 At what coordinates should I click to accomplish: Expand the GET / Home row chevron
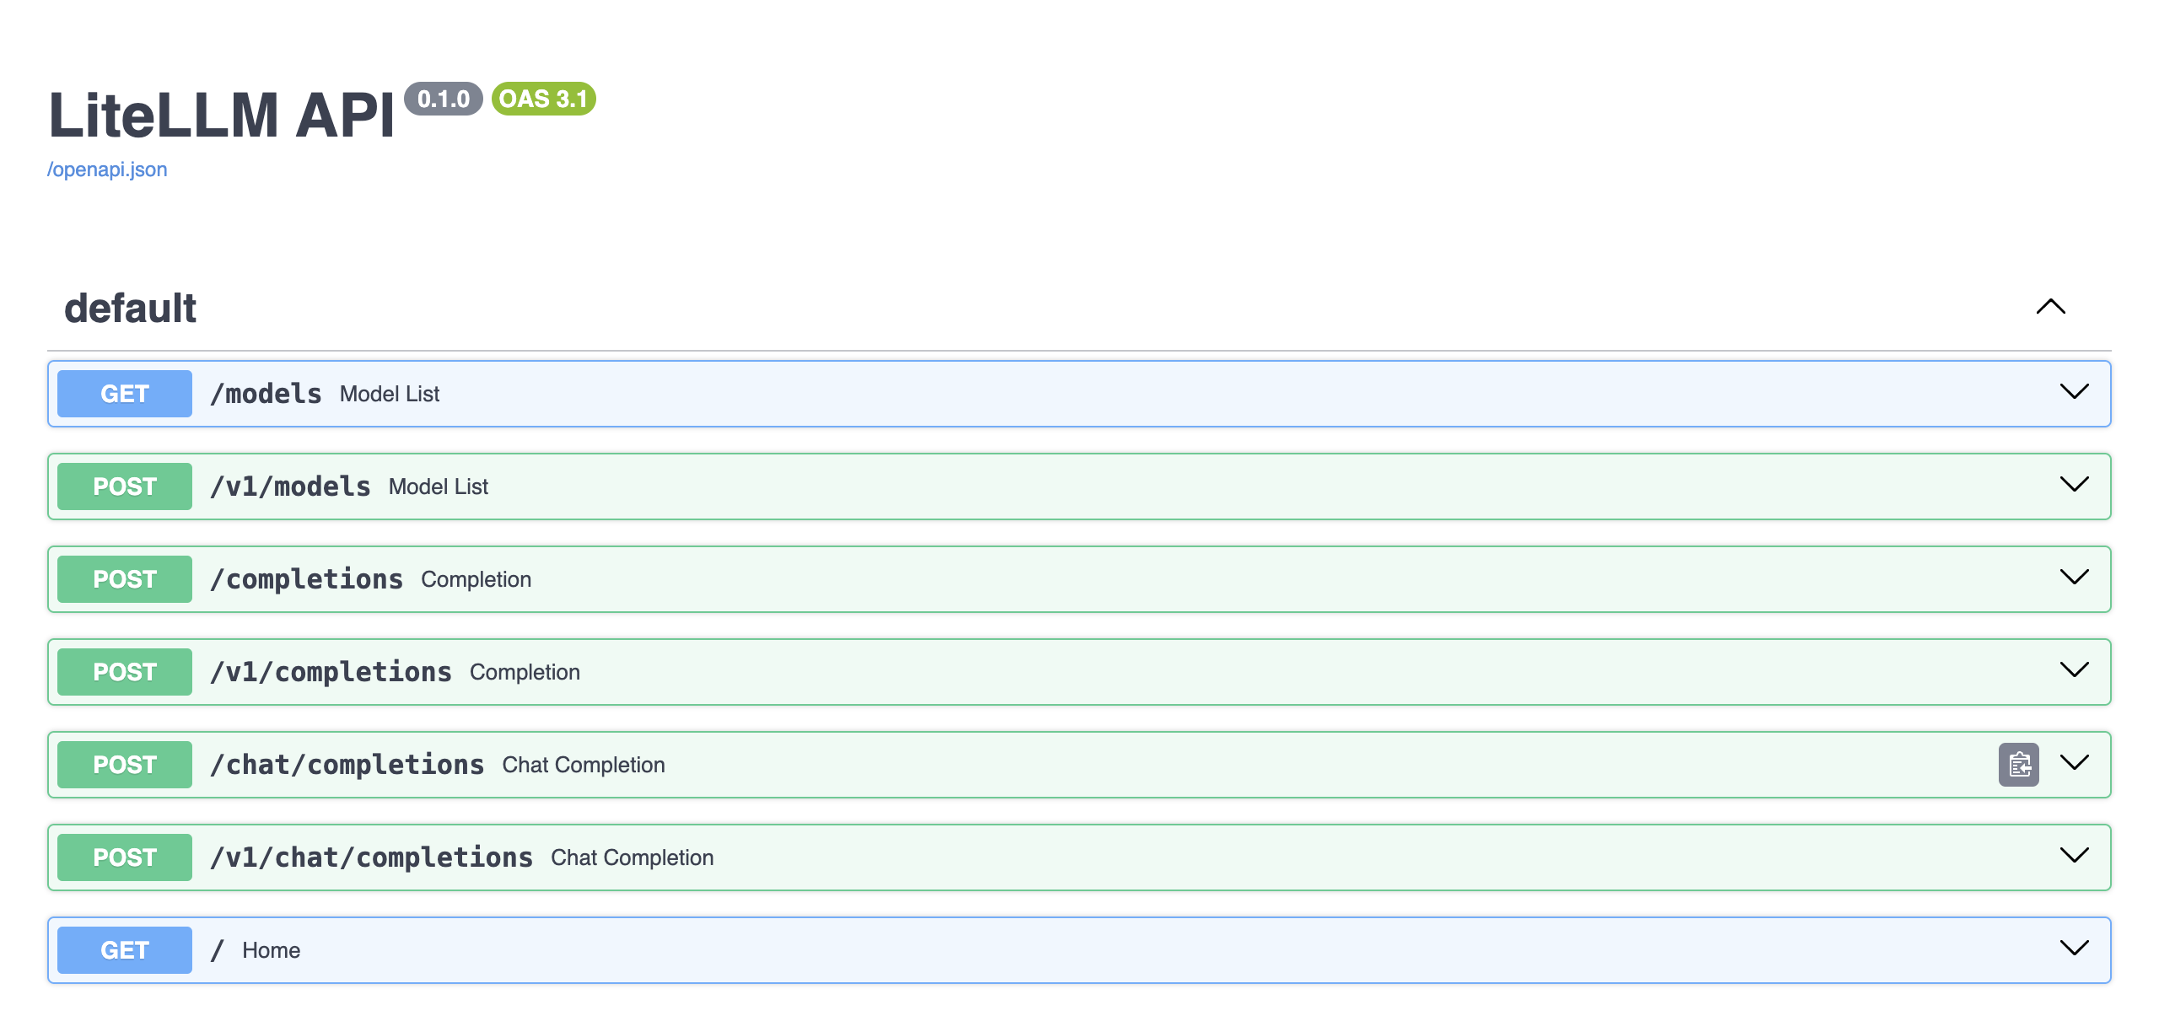[x=2074, y=949]
